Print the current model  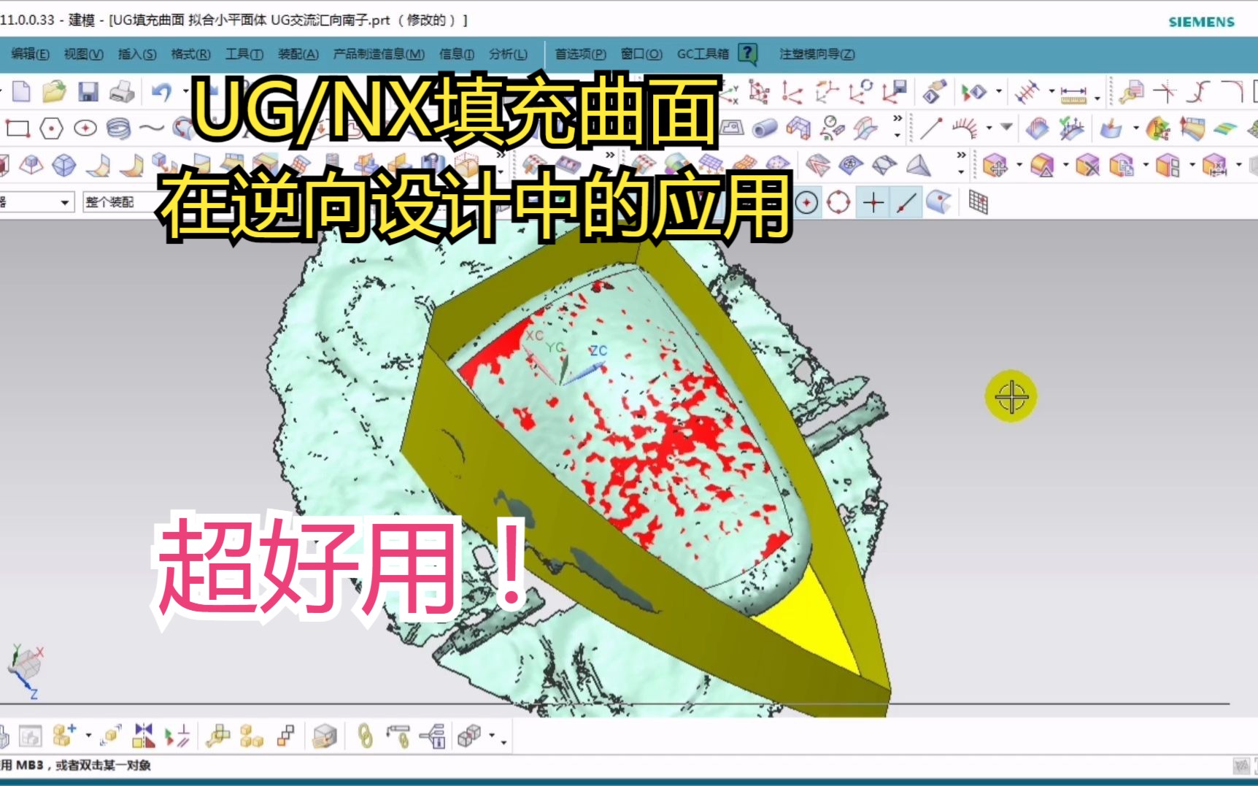pos(121,93)
